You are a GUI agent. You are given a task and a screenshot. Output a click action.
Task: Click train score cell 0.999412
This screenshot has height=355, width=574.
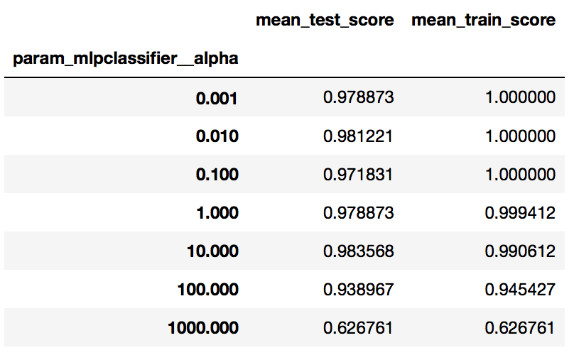pyautogui.click(x=520, y=212)
